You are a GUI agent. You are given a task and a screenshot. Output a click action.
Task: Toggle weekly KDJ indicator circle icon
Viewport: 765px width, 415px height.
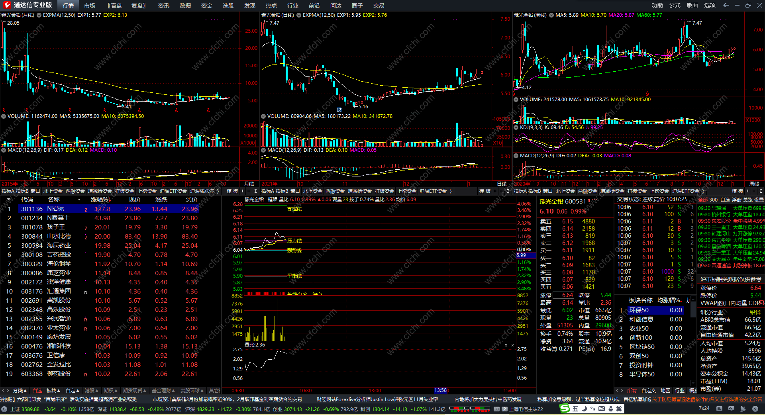click(516, 127)
